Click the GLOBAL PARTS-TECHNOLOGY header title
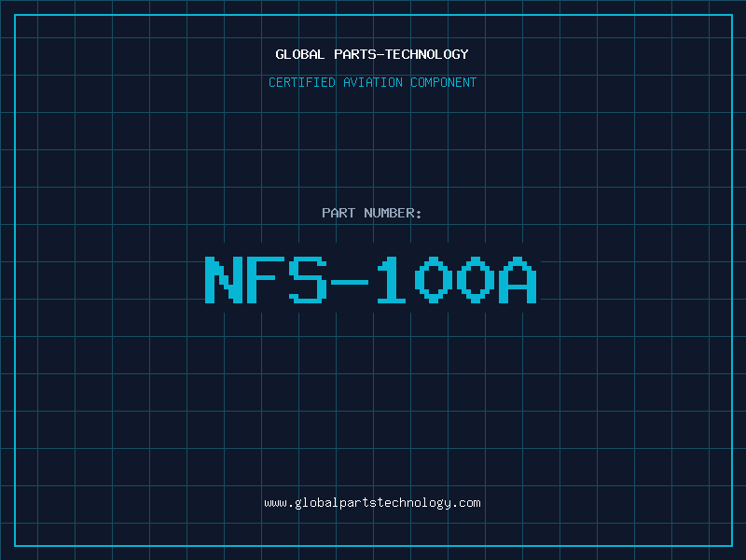The width and height of the screenshot is (746, 560). pyautogui.click(x=372, y=54)
